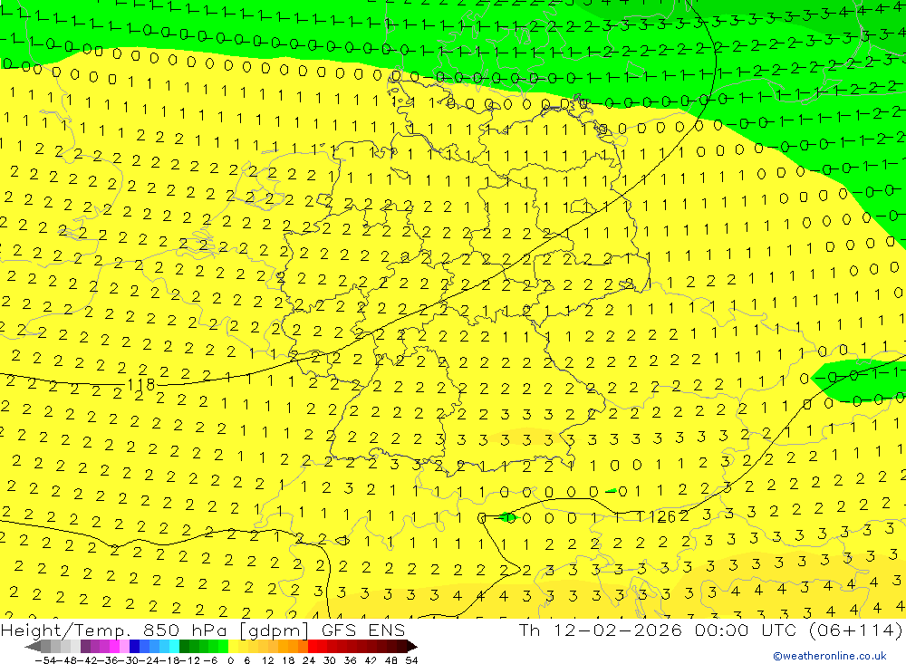The image size is (906, 664).
Task: Select the yellow swatch above legend value 0
Action: 233,646
